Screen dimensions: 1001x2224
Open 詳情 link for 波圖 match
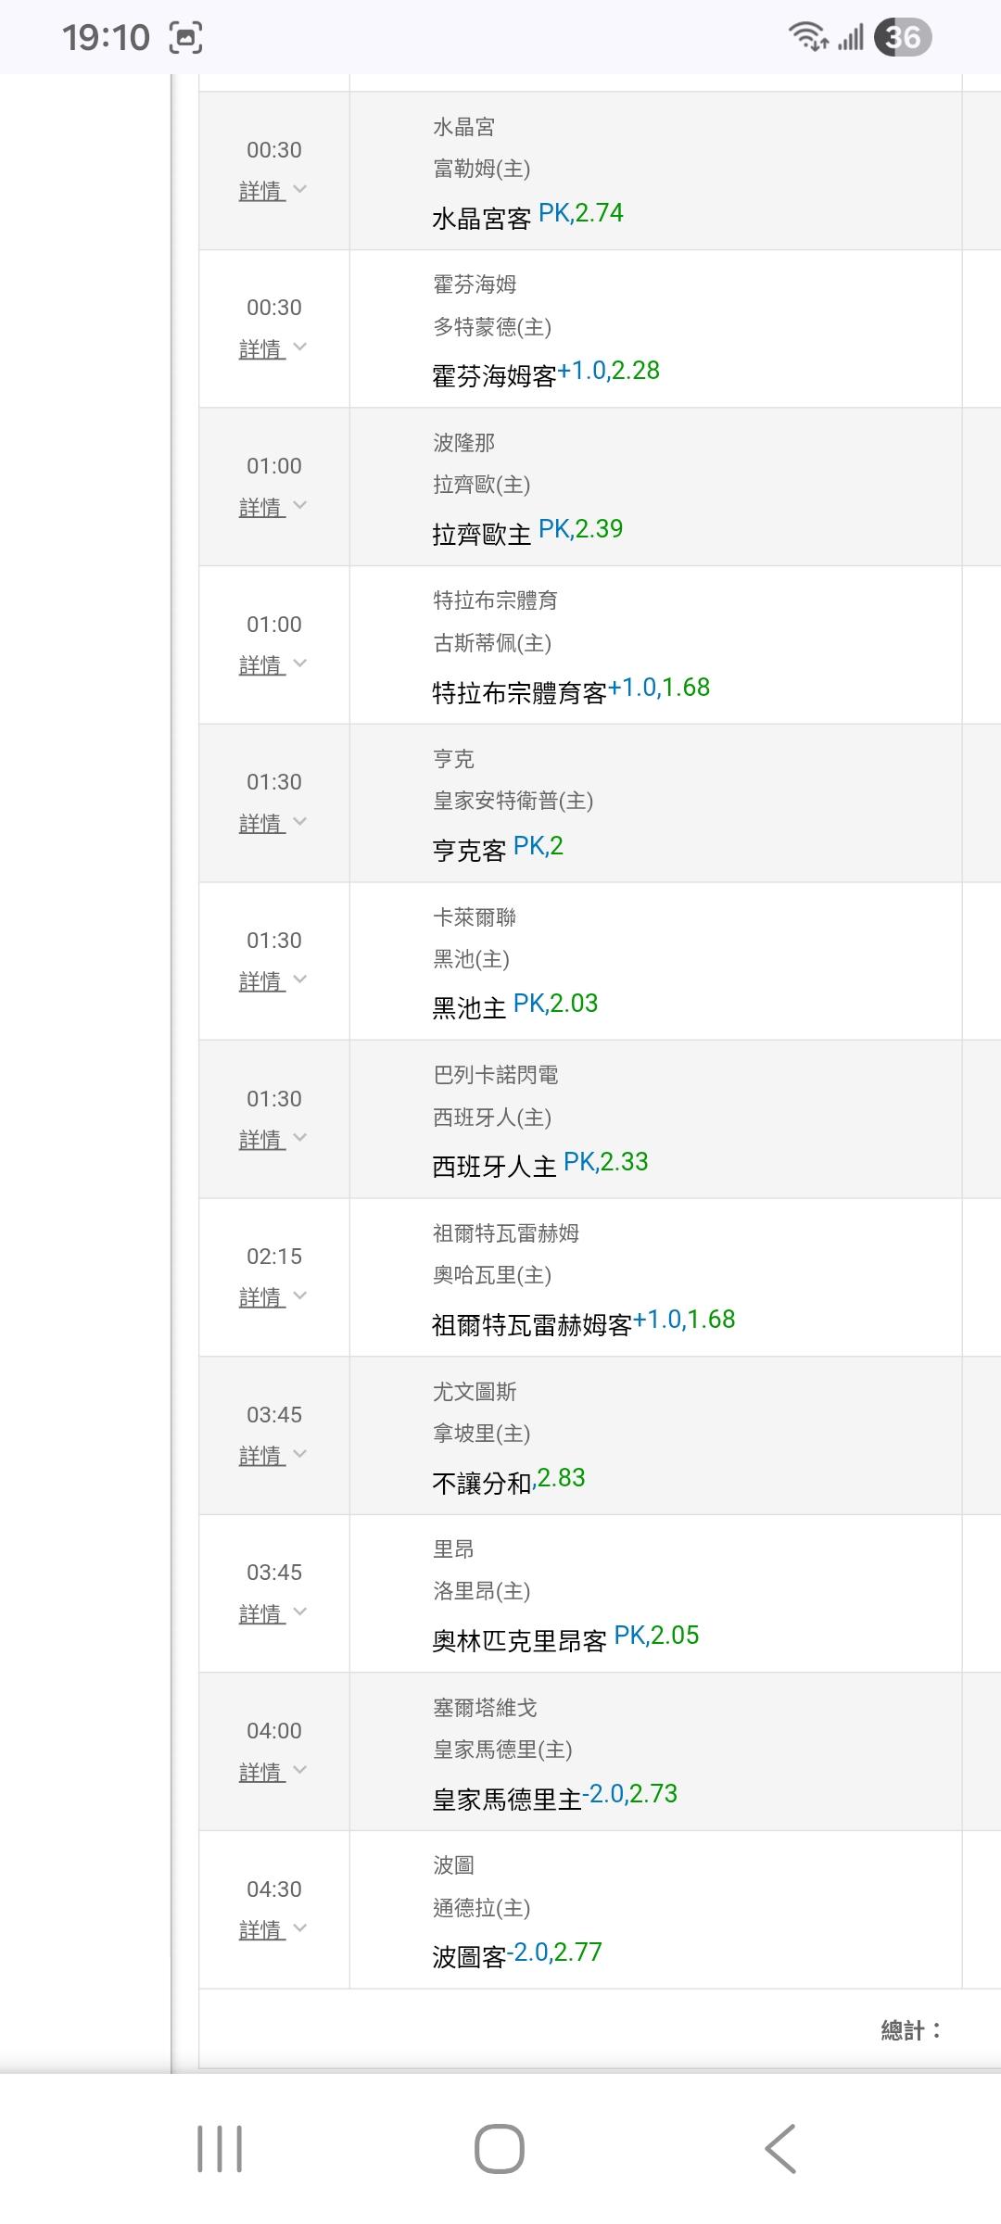point(262,1929)
